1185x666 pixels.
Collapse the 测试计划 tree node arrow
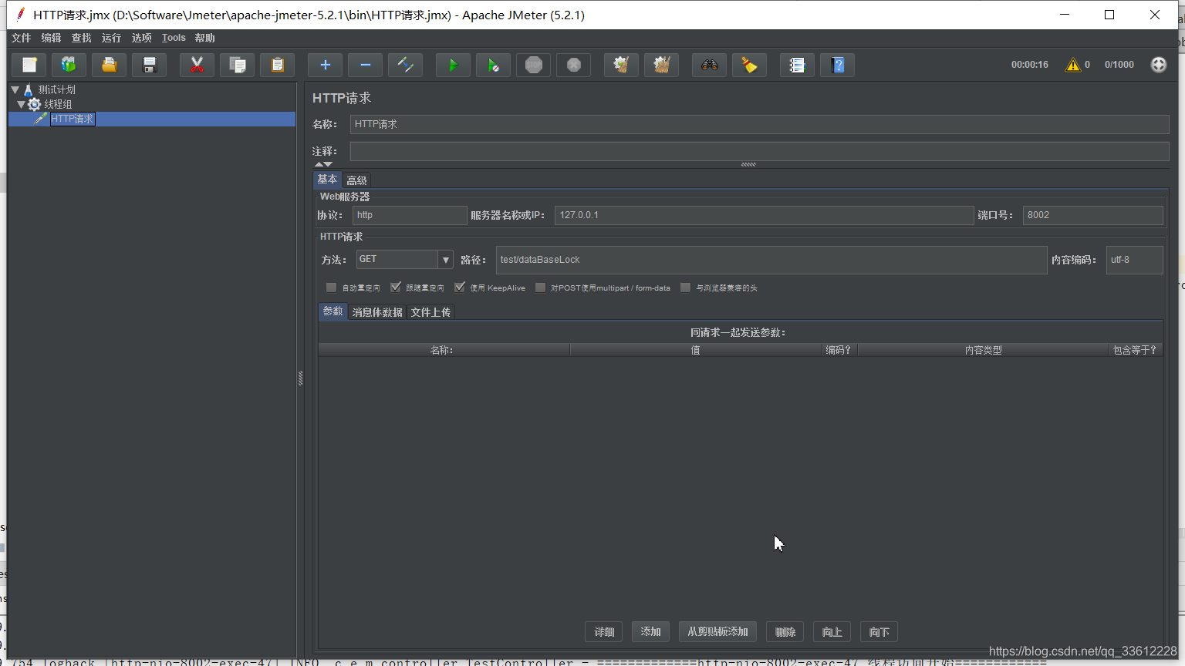coord(15,89)
